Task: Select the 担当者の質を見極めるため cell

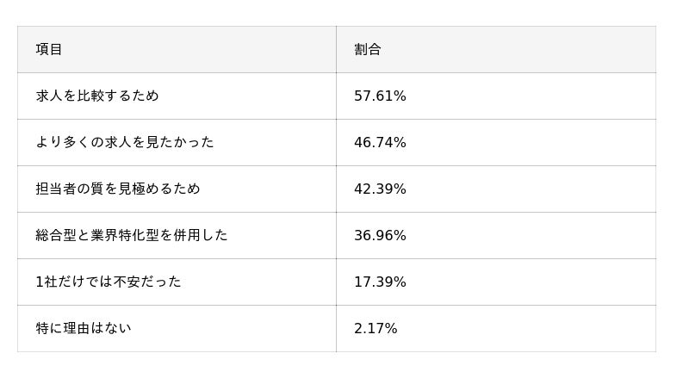Action: [118, 189]
